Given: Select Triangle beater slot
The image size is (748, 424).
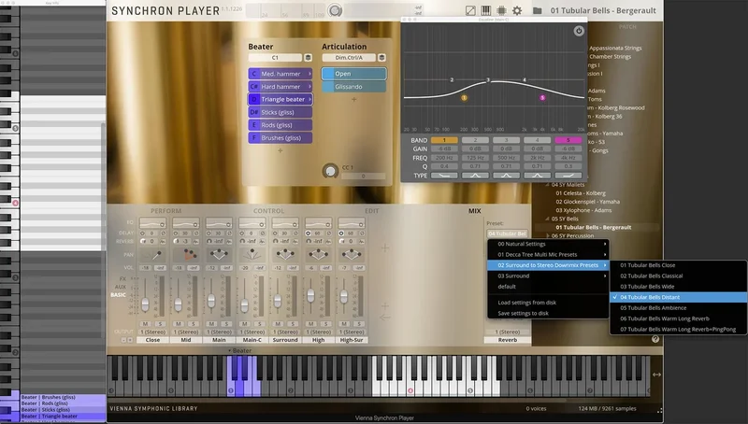Looking at the screenshot, I should (x=280, y=99).
